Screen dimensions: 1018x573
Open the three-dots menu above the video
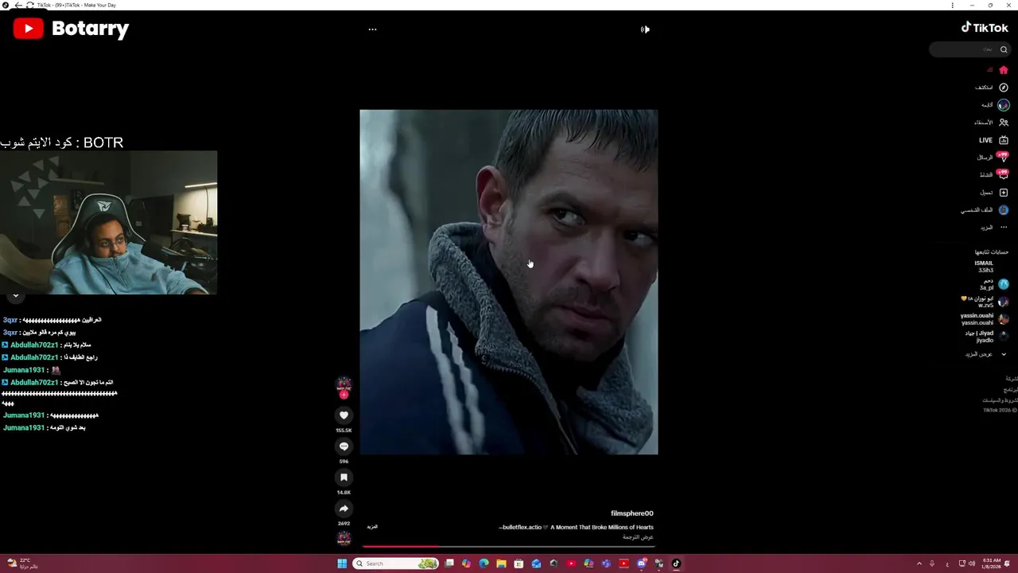pyautogui.click(x=372, y=29)
